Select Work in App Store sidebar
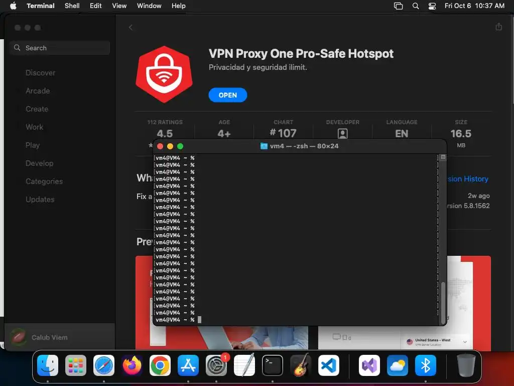The height and width of the screenshot is (386, 514). point(34,127)
